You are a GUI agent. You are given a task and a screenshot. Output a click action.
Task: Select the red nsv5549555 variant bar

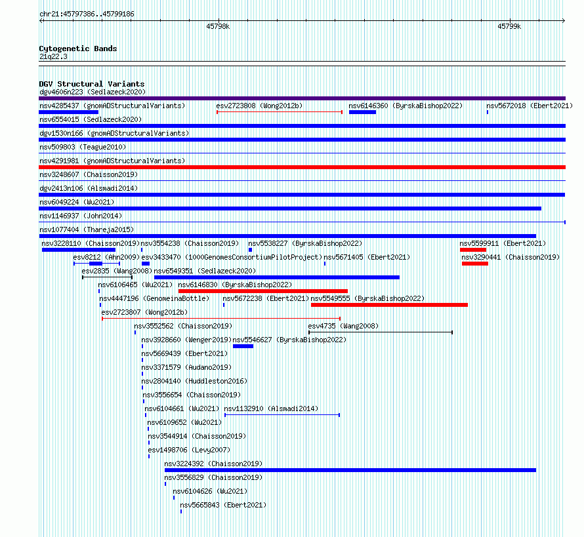[x=389, y=305]
